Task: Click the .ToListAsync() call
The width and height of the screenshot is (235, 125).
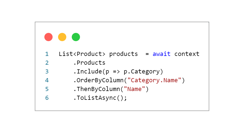Action: coord(100,98)
